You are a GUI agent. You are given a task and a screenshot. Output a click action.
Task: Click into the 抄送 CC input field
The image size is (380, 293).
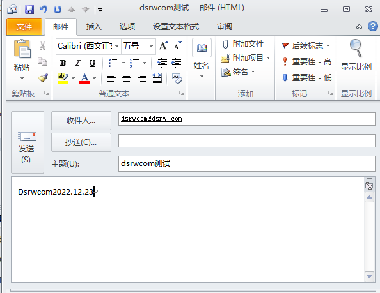tap(247, 141)
